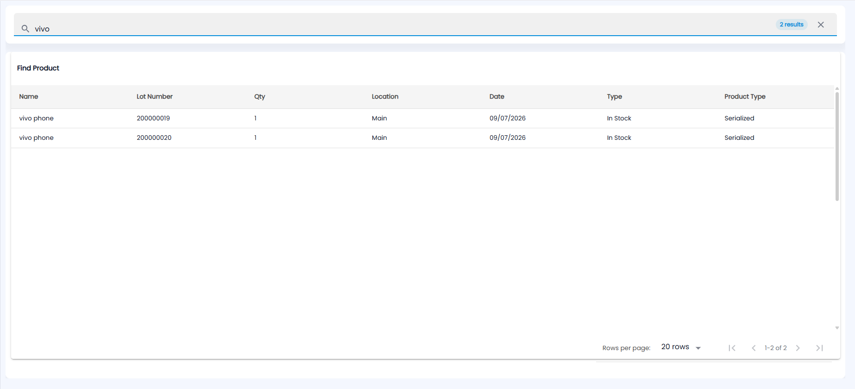Click date 09/07/2026 in lot 200000020 row
This screenshot has width=855, height=389.
[x=508, y=138]
